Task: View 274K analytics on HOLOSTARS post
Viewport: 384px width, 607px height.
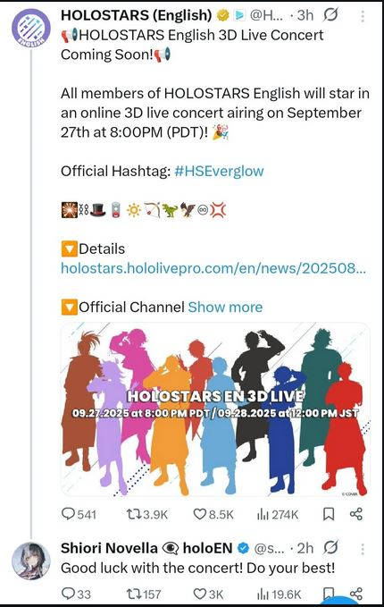Action: (278, 515)
